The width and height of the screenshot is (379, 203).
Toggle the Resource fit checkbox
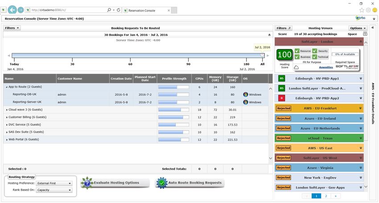297,51
